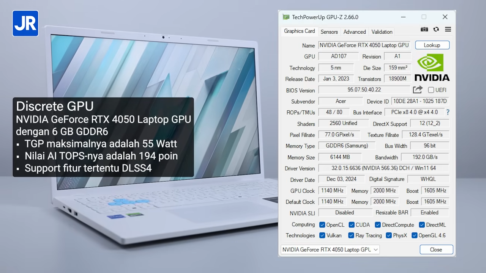Click the Close button at bottom

[436, 249]
